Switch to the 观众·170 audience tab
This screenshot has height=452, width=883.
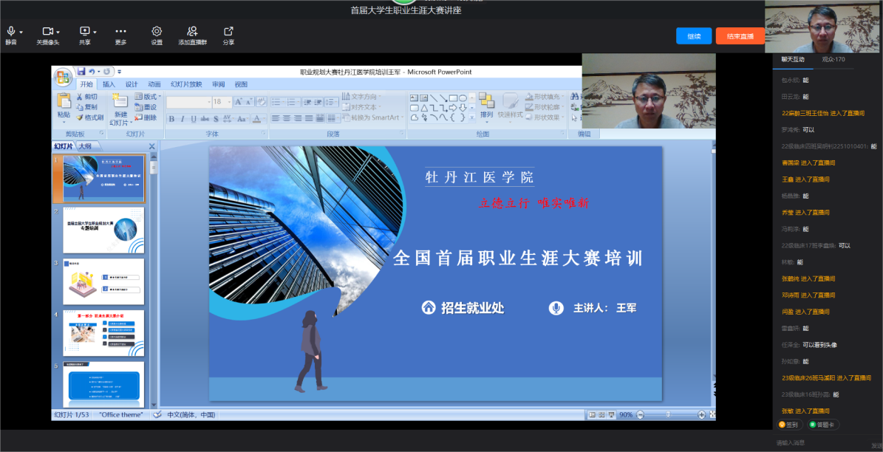click(833, 59)
